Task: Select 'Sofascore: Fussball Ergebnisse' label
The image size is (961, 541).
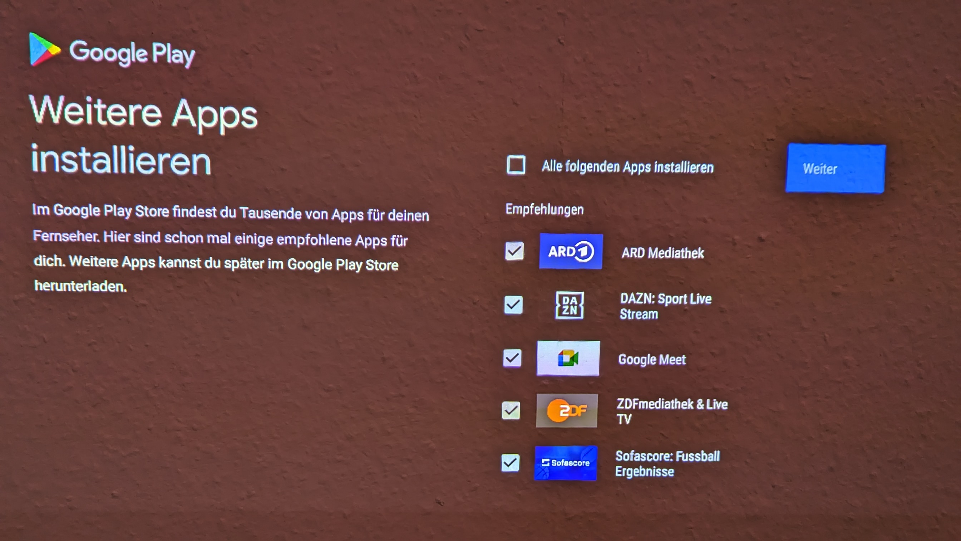Action: pyautogui.click(x=667, y=464)
